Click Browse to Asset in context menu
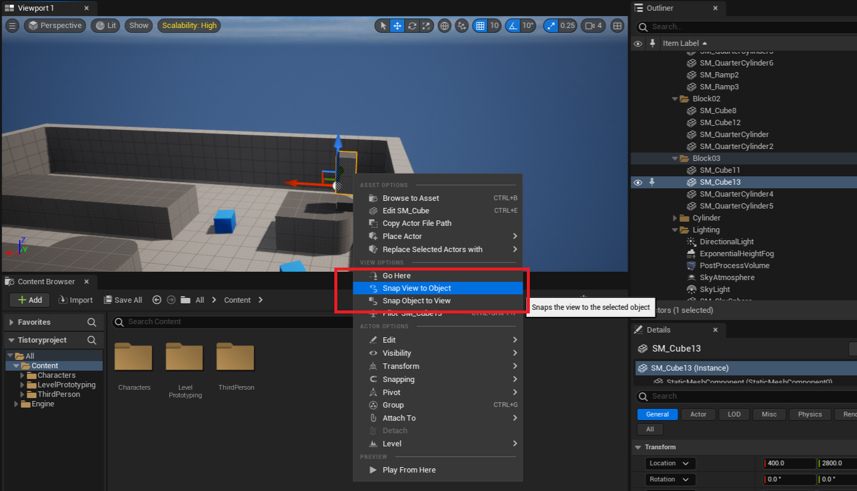Viewport: 857px width, 491px height. pos(437,198)
